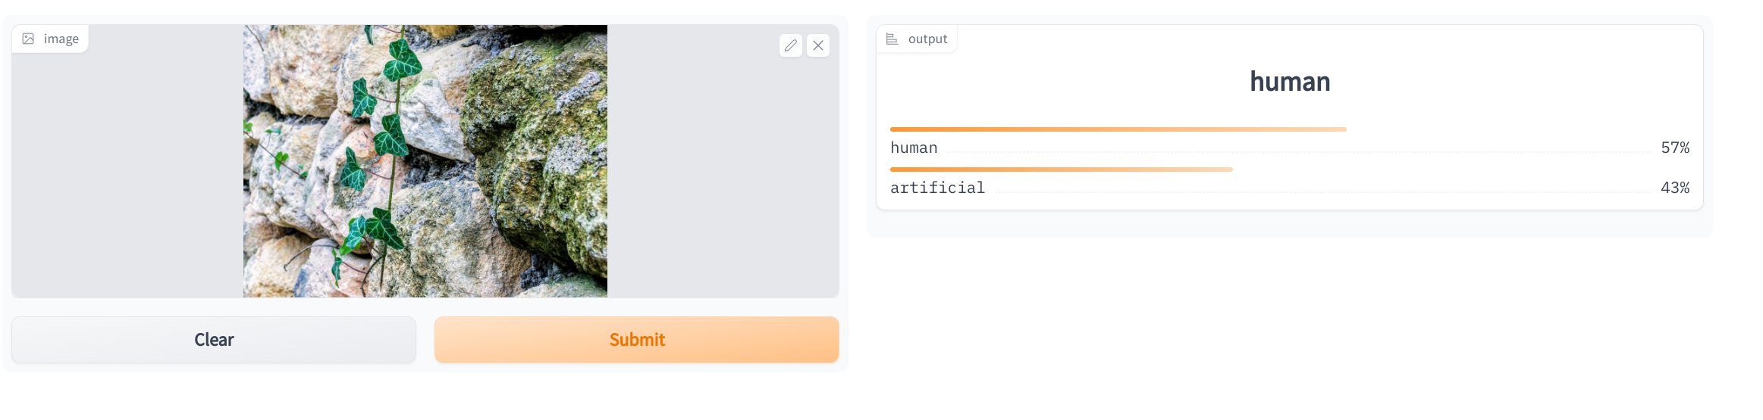Click gray empty area right of photo
Image resolution: width=1763 pixels, height=420 pixels.
pyautogui.click(x=723, y=174)
